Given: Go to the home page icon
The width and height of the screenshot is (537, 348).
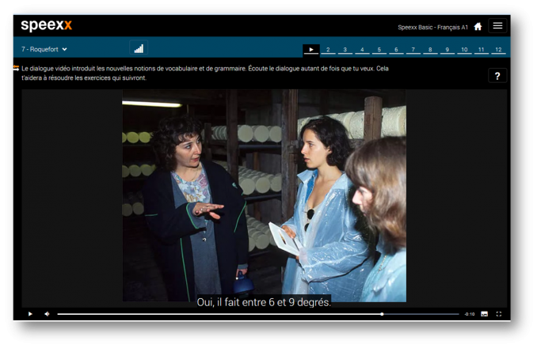Looking at the screenshot, I should [478, 27].
